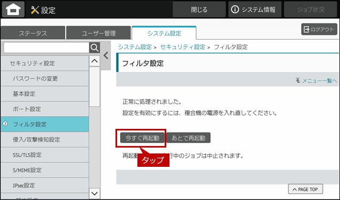Click the return arrow icon before メニュー一覧へ
The image size is (340, 200).
pos(298,80)
